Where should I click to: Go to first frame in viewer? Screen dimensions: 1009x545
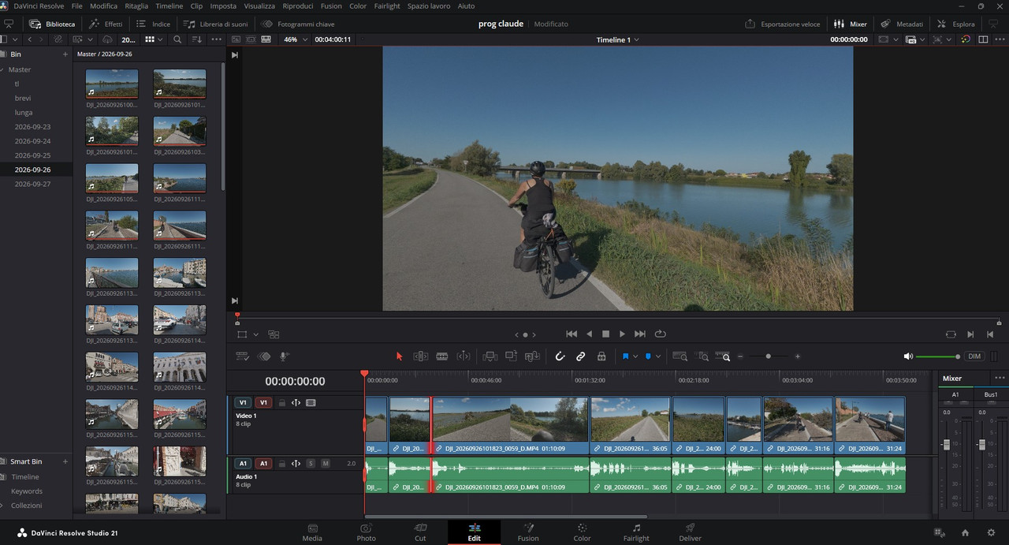[572, 334]
